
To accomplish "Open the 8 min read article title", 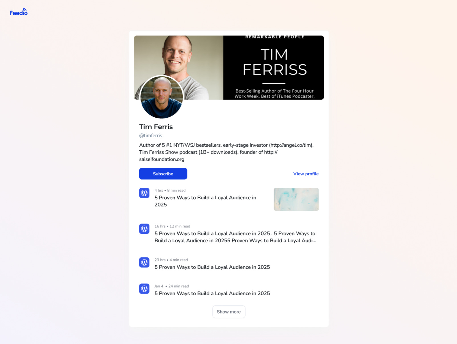I will tap(205, 201).
